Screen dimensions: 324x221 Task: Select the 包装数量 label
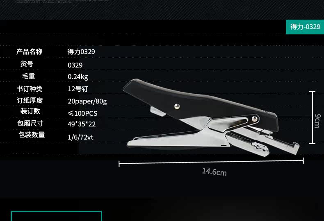click(32, 135)
